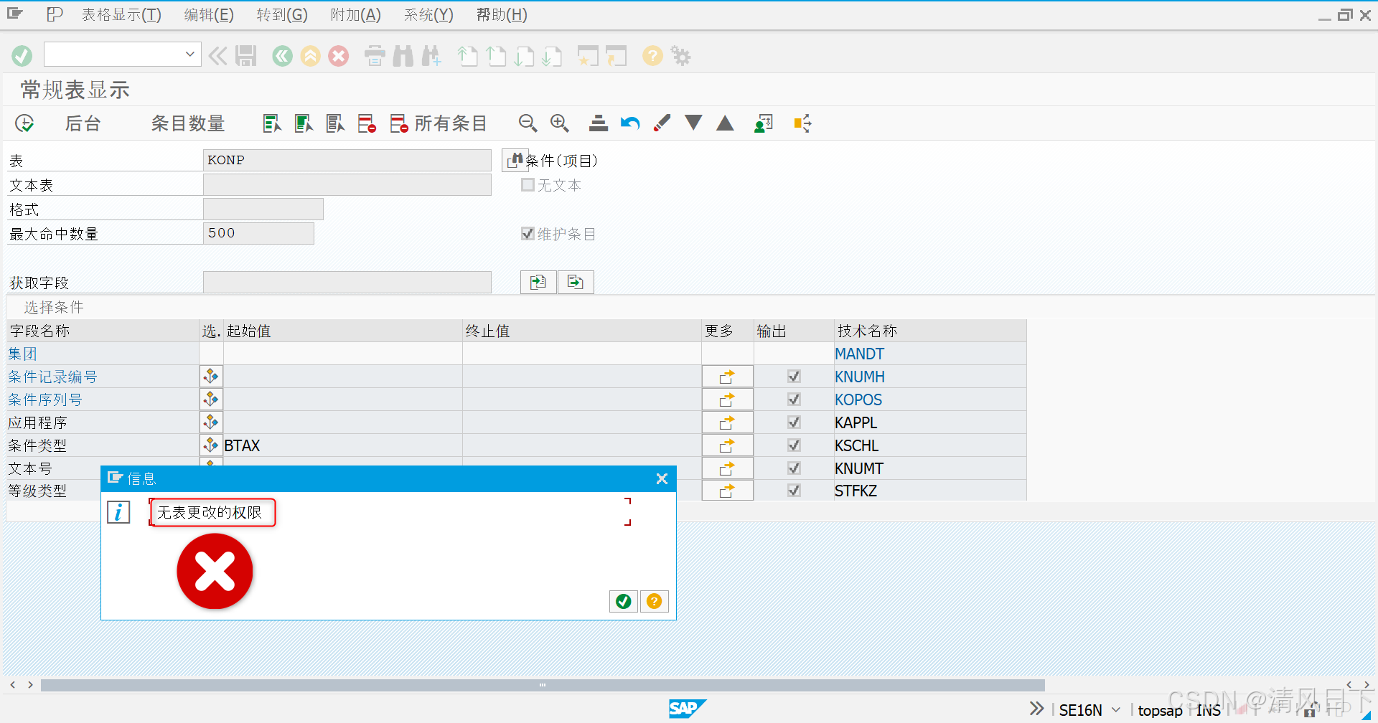
Task: Click the Save icon in the toolbar
Action: pos(246,55)
